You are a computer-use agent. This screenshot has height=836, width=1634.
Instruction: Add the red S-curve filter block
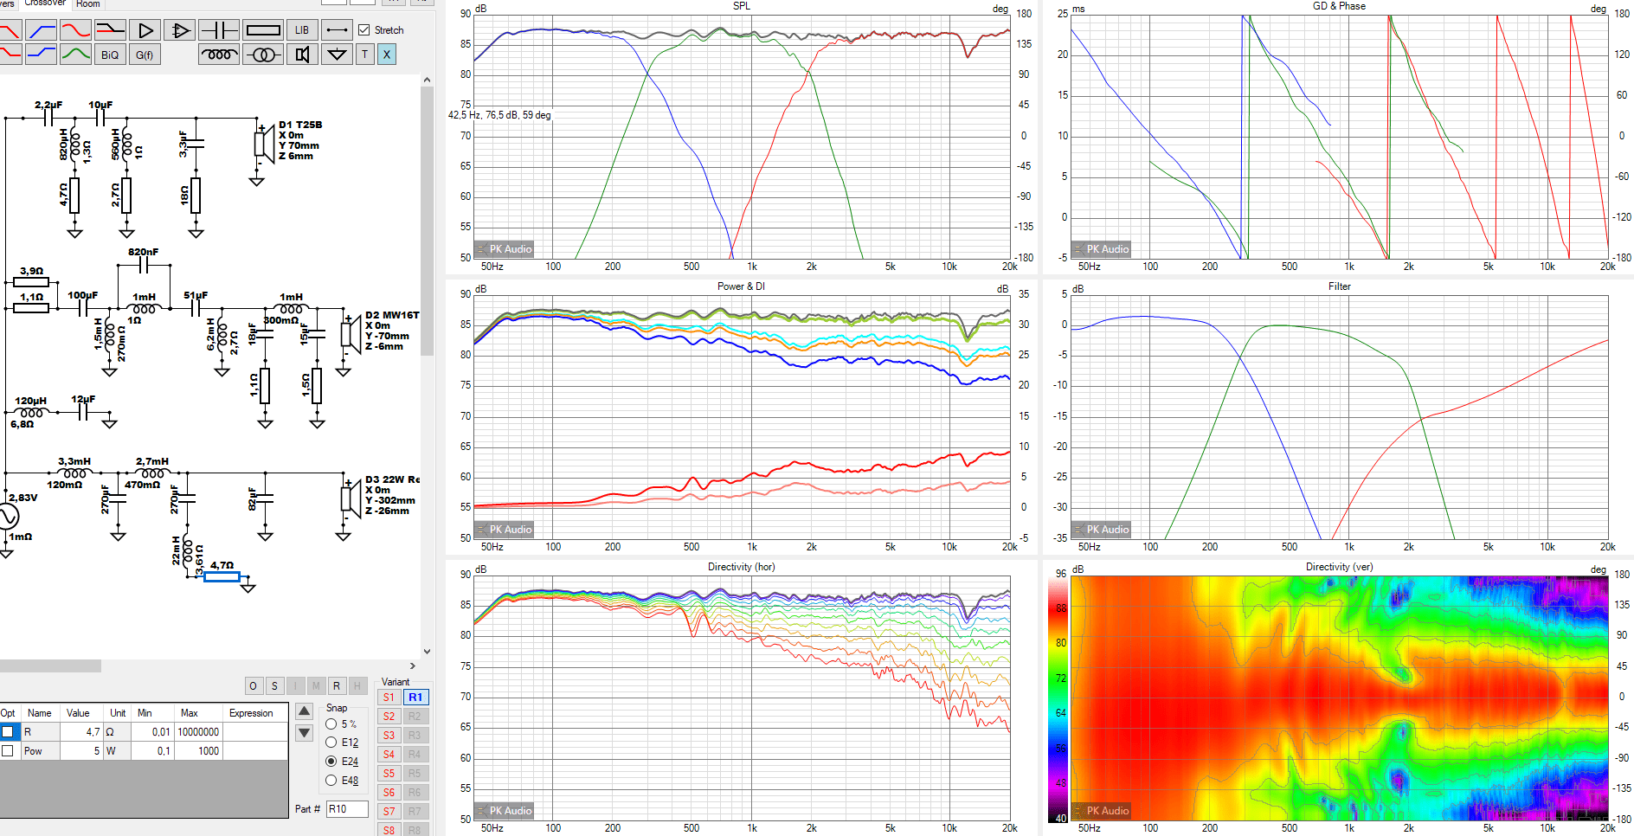[75, 30]
